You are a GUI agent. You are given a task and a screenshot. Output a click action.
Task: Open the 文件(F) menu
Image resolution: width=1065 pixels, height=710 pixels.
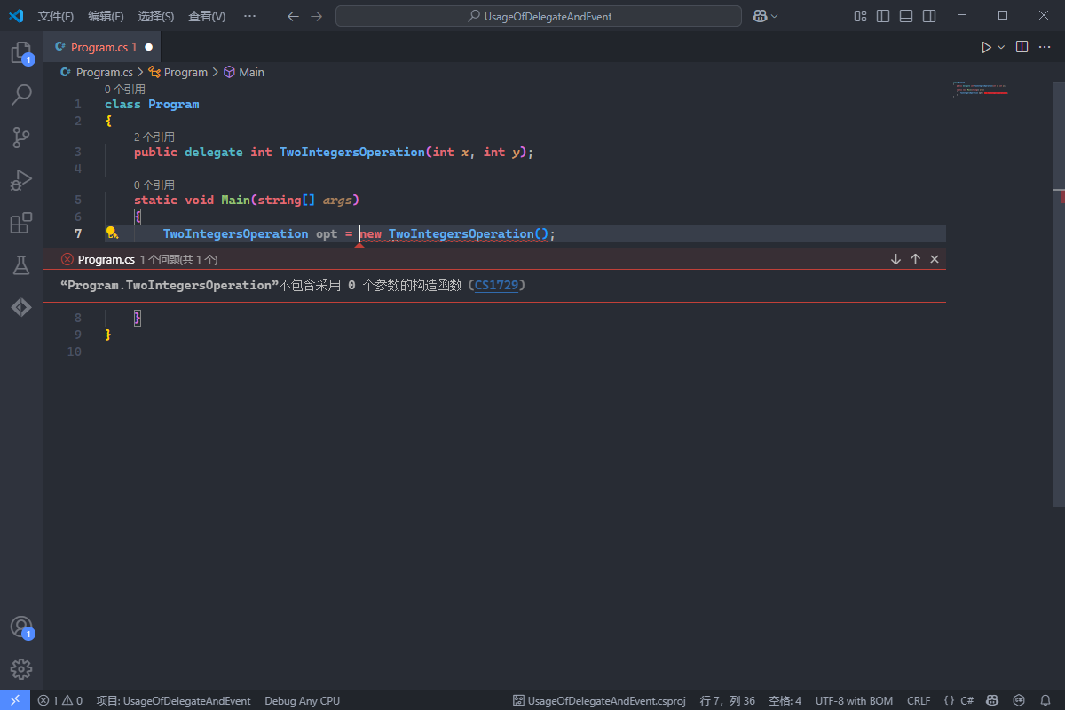point(56,16)
